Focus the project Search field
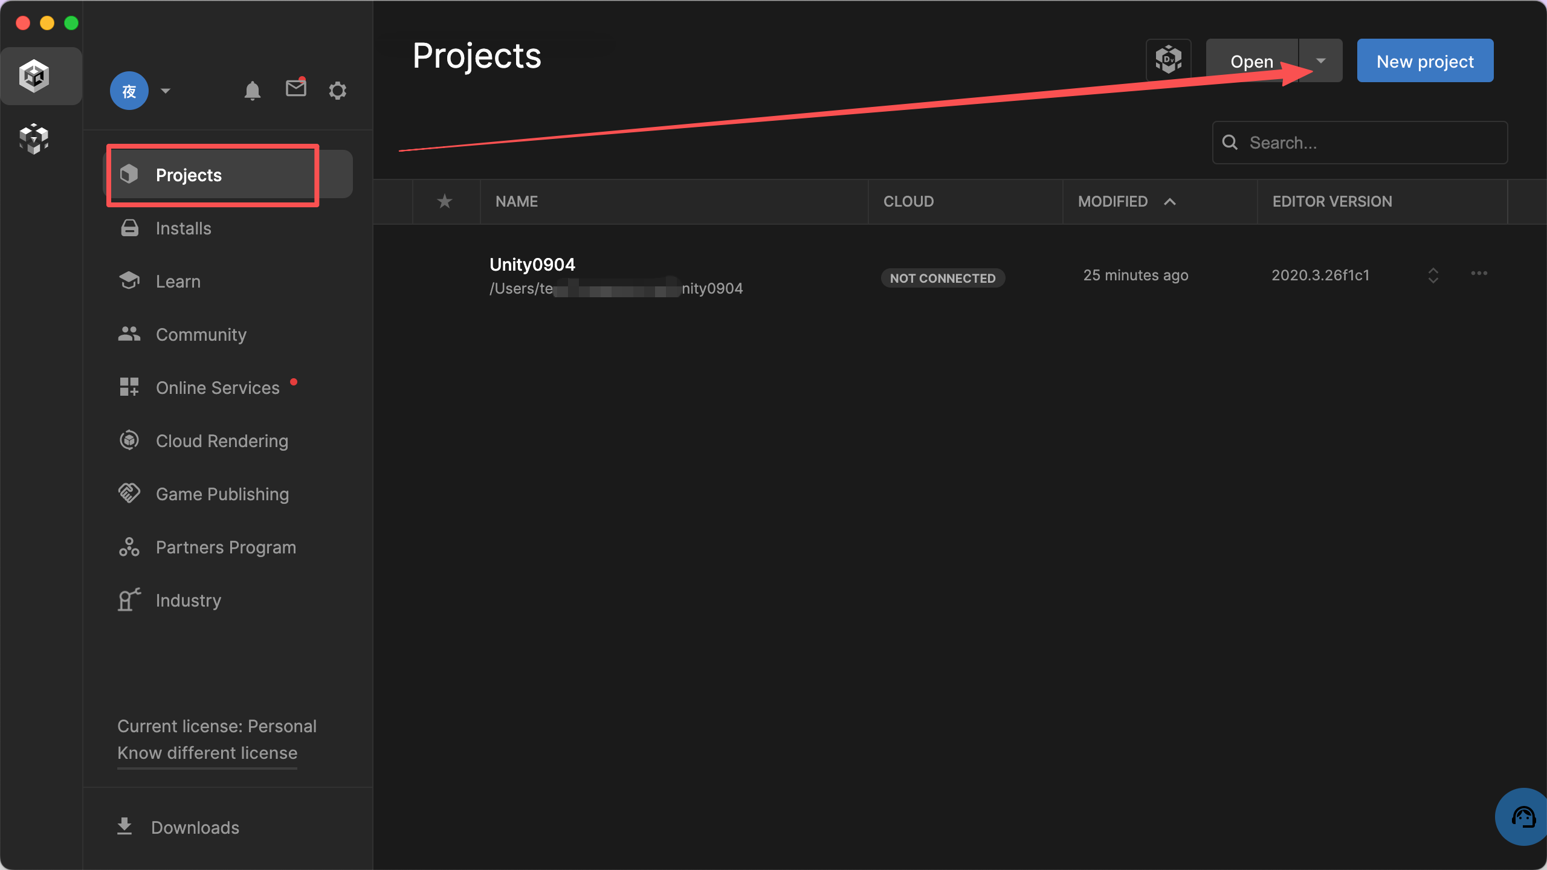Screen dimensions: 1547x870 click(x=1360, y=143)
